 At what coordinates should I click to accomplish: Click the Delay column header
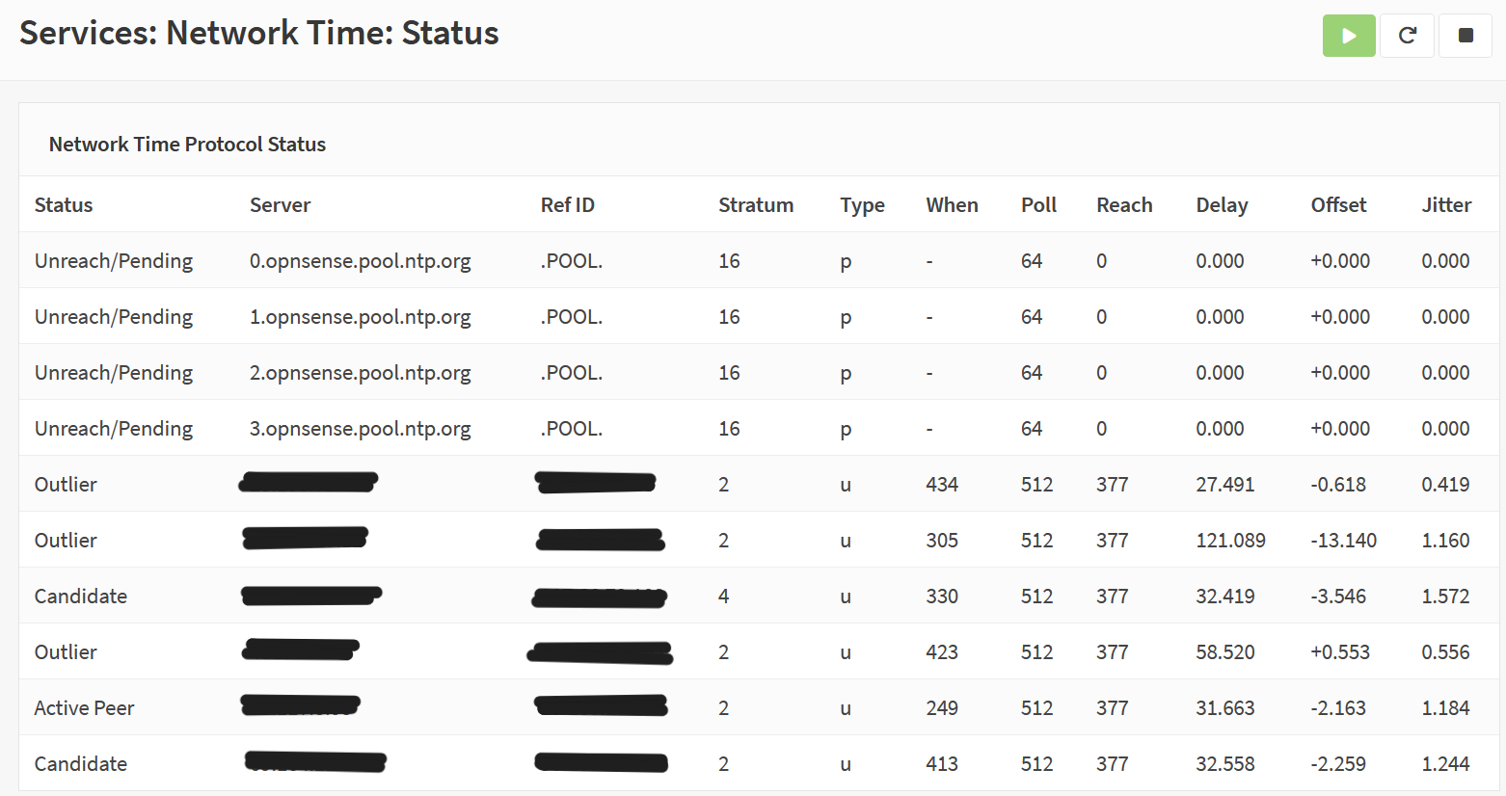click(x=1221, y=205)
